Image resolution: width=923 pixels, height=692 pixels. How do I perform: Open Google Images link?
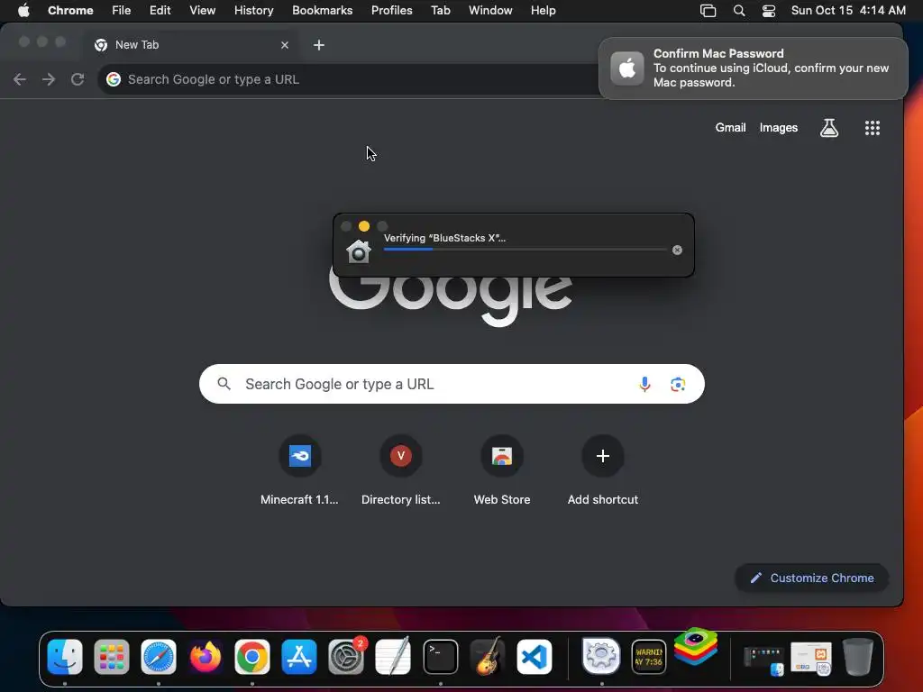[x=778, y=128]
